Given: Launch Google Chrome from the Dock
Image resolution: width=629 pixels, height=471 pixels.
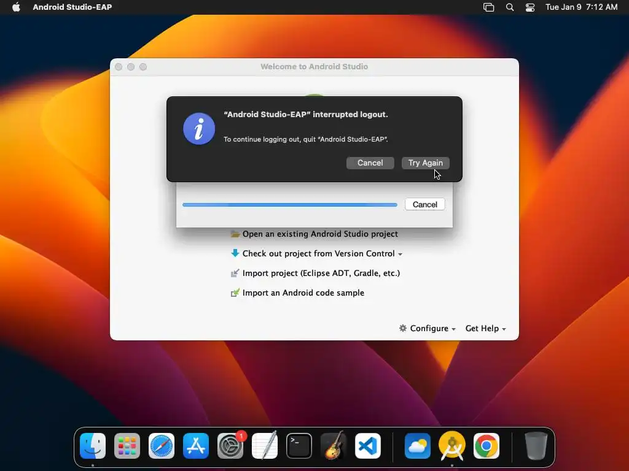Looking at the screenshot, I should click(x=486, y=446).
